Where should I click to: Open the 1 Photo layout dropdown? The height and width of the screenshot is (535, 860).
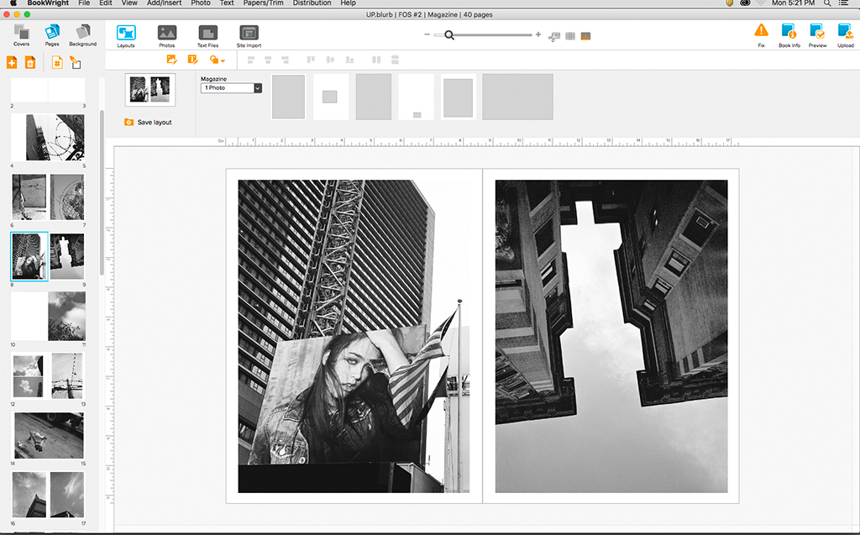(x=231, y=87)
